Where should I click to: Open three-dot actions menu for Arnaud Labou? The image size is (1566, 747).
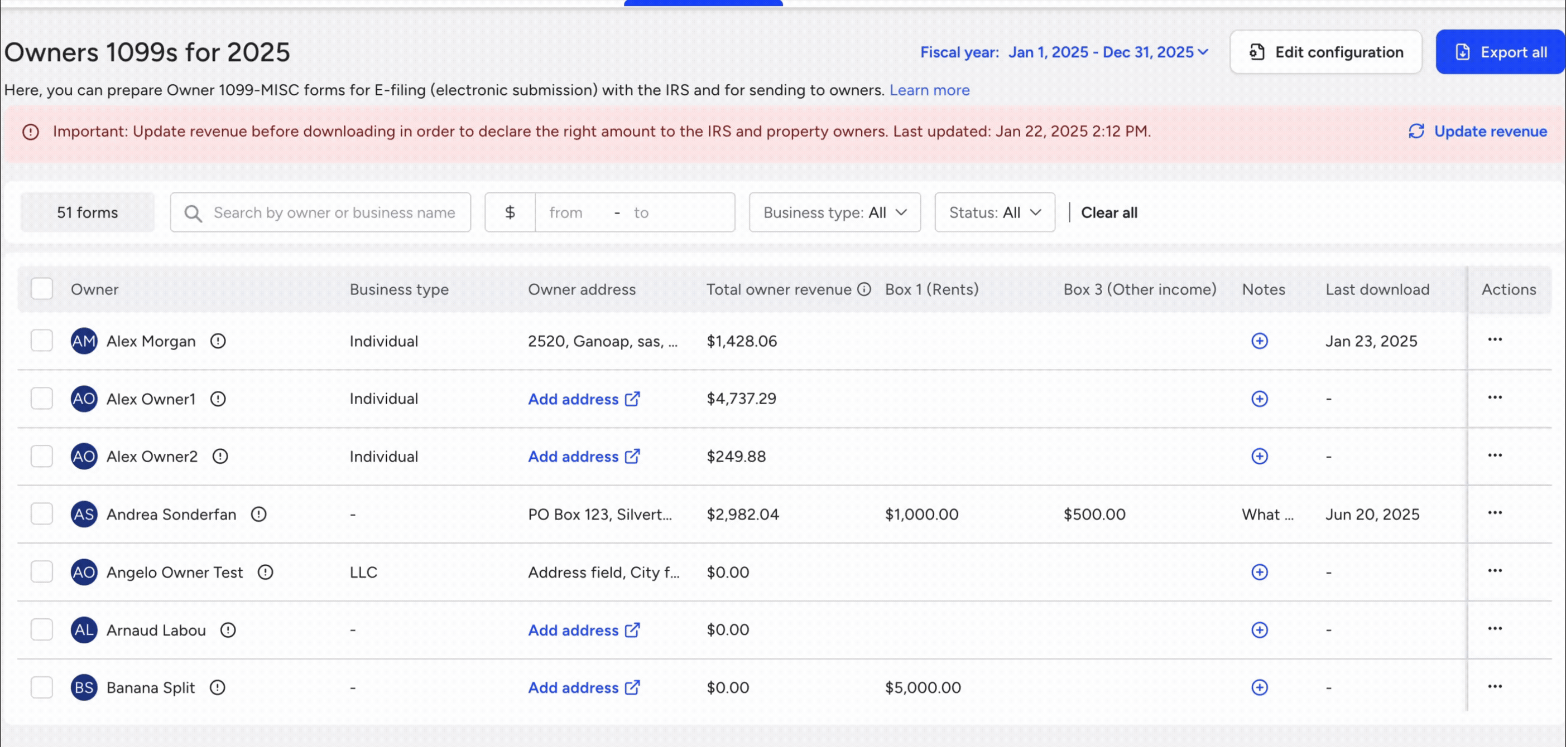tap(1494, 629)
